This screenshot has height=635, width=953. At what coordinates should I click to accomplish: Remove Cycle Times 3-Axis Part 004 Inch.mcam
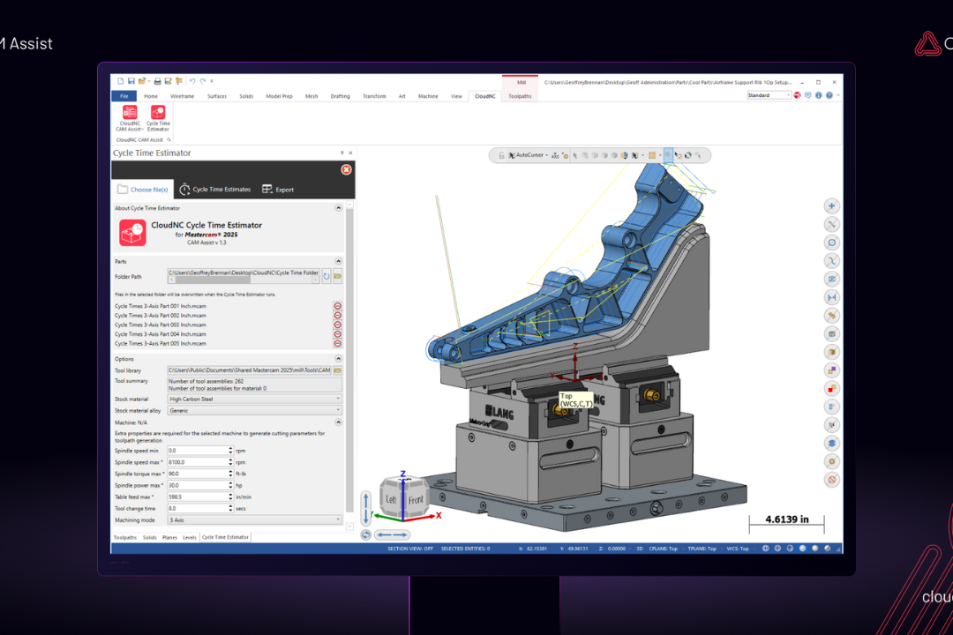click(x=337, y=334)
